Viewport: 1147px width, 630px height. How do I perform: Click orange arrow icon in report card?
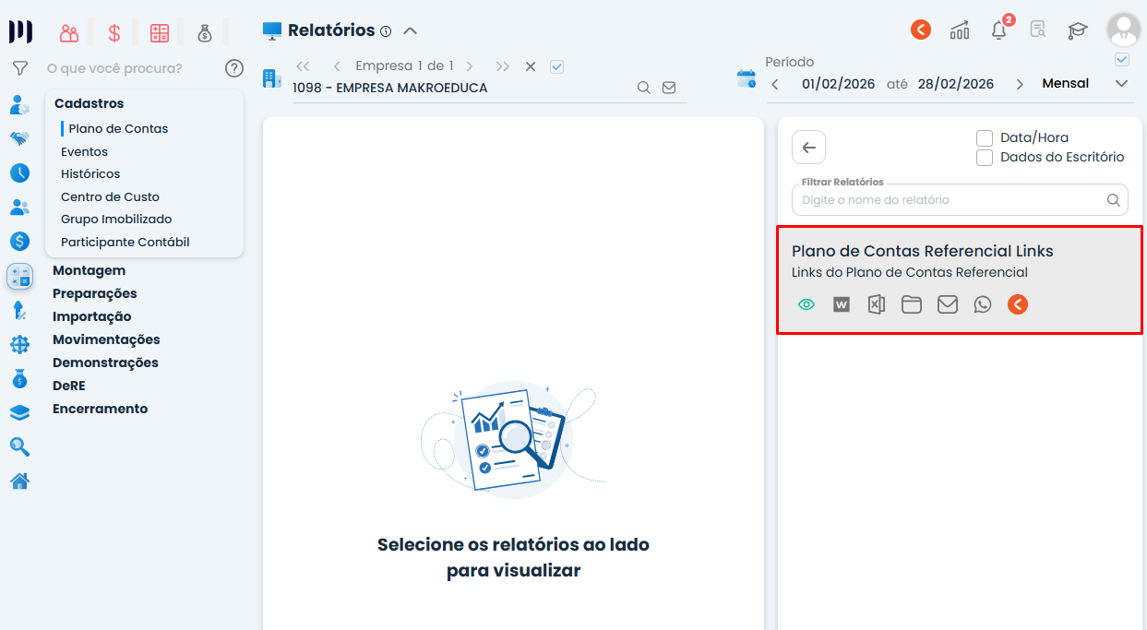[1018, 304]
